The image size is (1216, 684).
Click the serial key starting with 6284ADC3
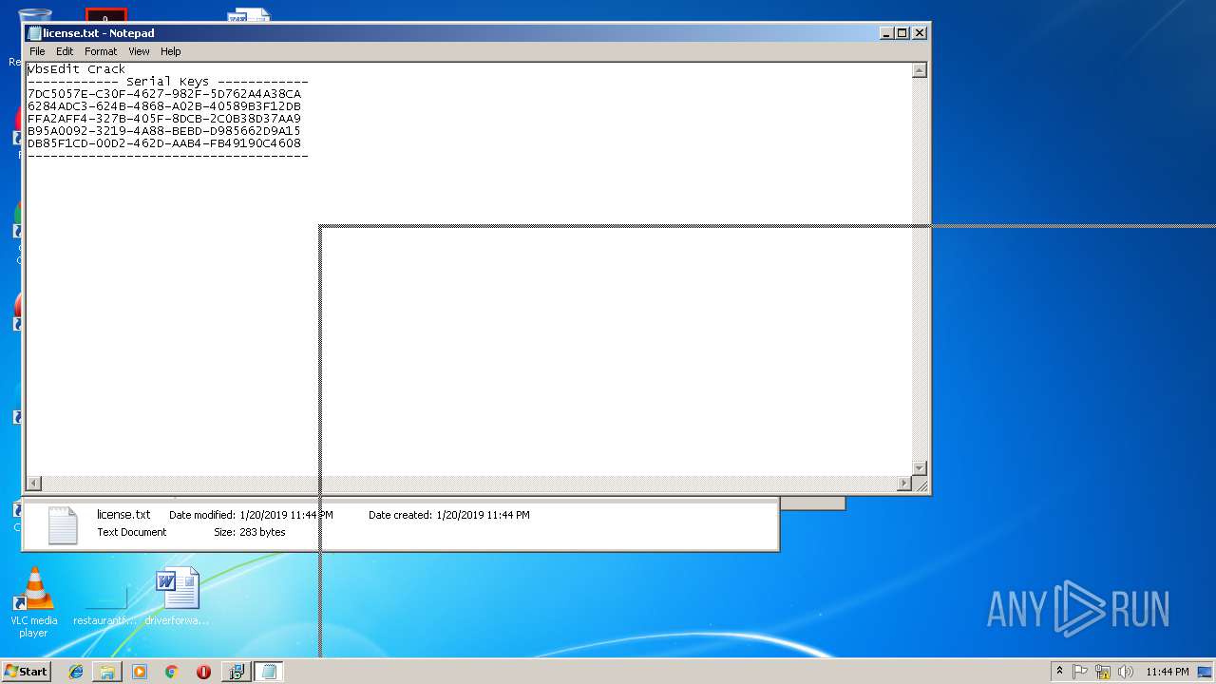pyautogui.click(x=164, y=106)
